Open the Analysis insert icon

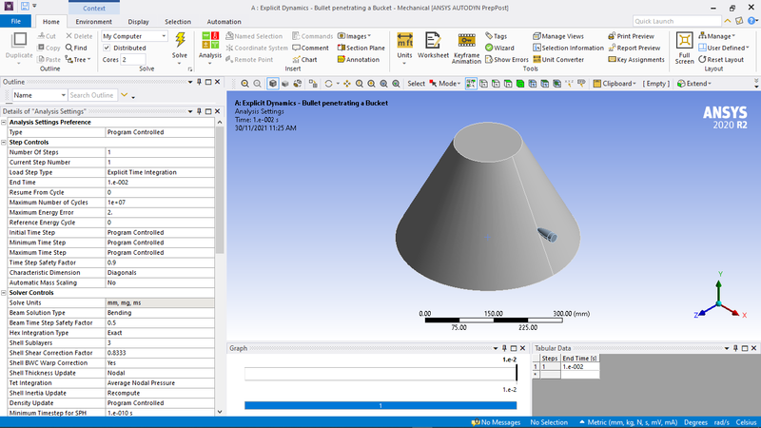210,41
